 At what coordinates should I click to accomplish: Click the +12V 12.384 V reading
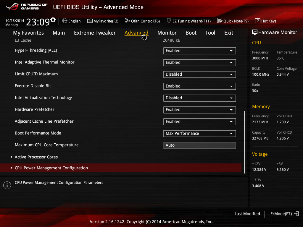point(259,170)
